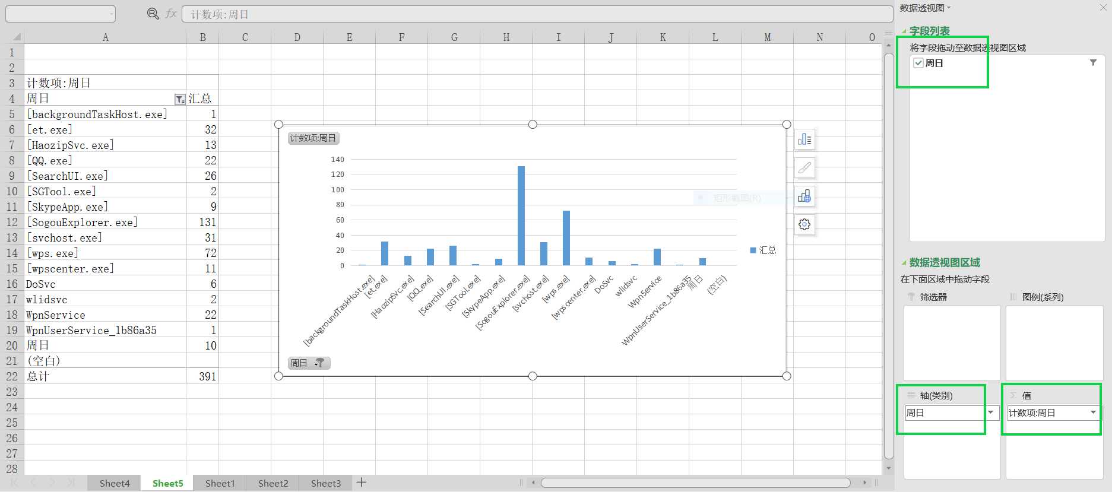Click the fx insert function icon

click(x=171, y=14)
